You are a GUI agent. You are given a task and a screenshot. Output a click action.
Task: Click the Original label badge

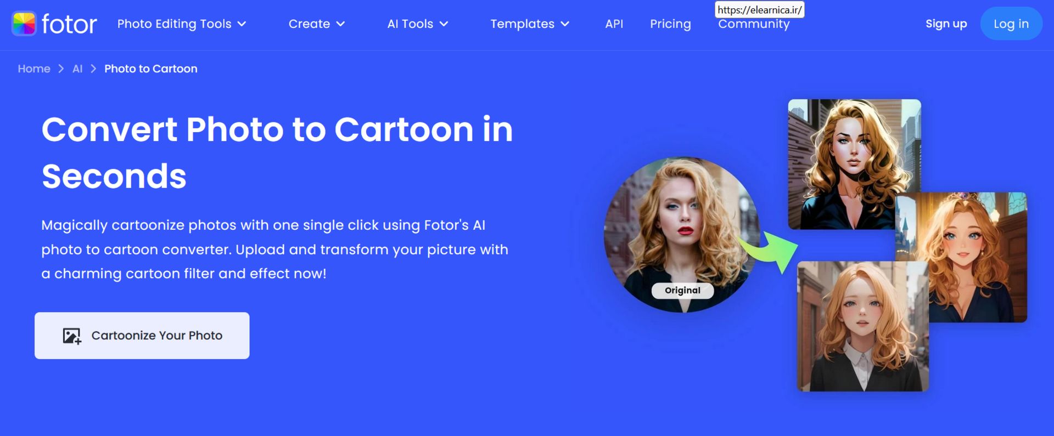[682, 291]
